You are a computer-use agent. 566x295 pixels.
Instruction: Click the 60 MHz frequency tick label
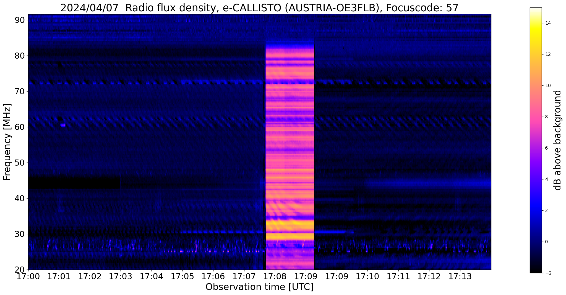pos(20,127)
